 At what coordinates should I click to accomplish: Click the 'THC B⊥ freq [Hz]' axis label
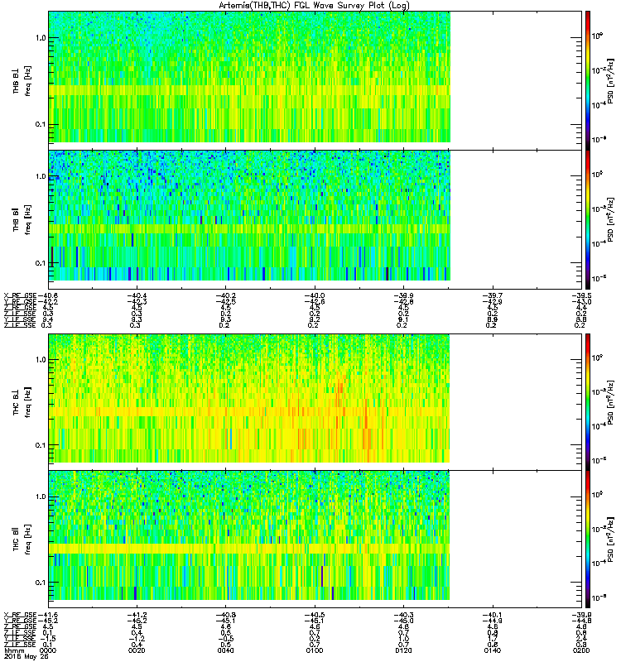22,402
